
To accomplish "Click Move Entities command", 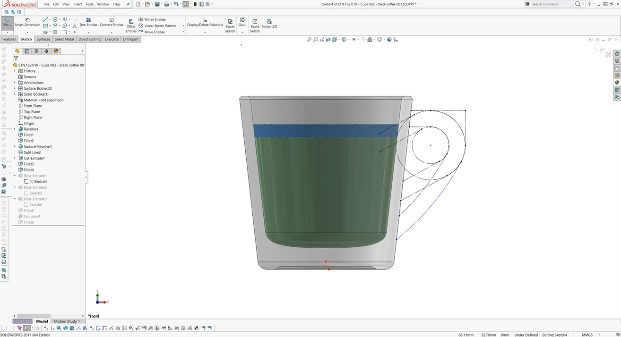I will pos(151,32).
